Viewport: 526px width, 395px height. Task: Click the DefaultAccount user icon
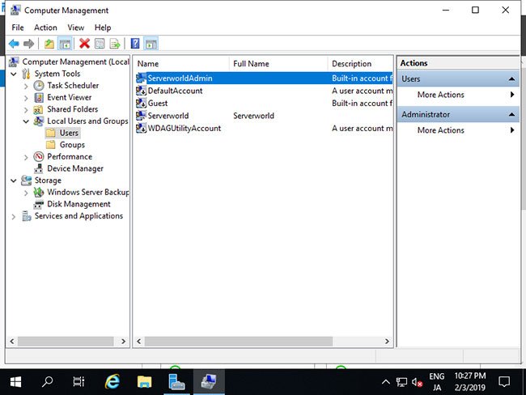[x=142, y=91]
